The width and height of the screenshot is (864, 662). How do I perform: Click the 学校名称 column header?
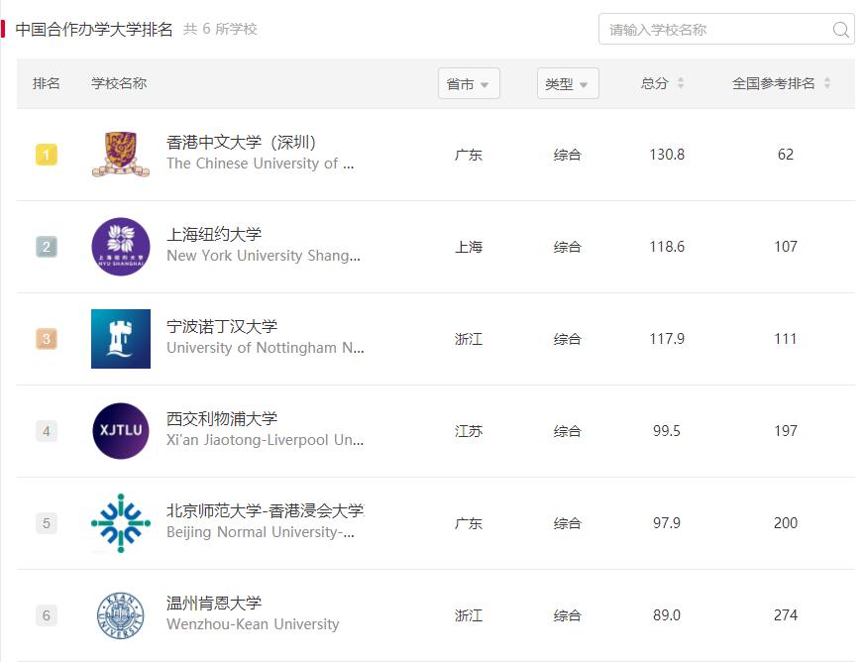click(x=119, y=83)
